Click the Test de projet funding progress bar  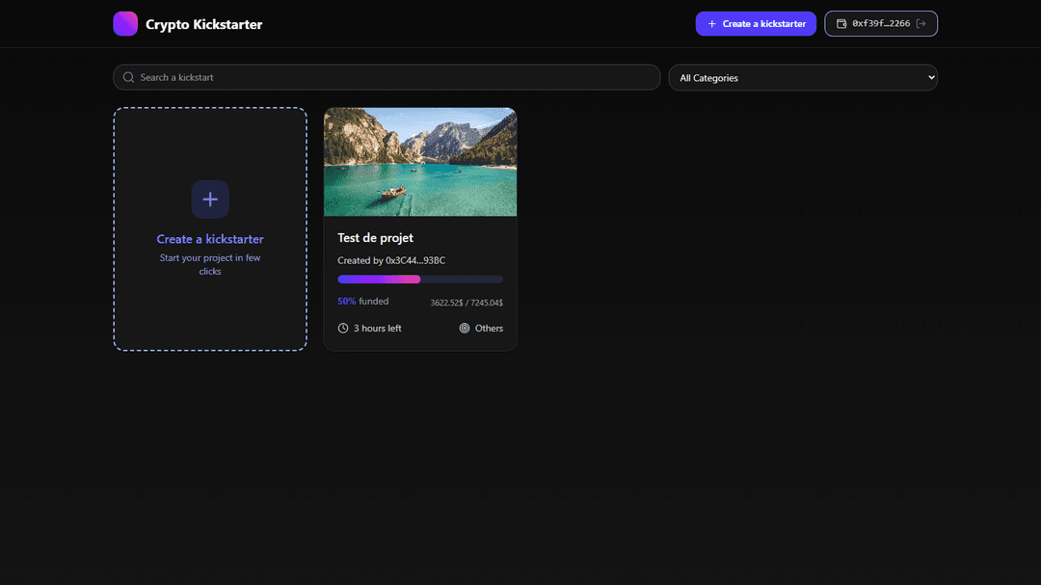[420, 279]
